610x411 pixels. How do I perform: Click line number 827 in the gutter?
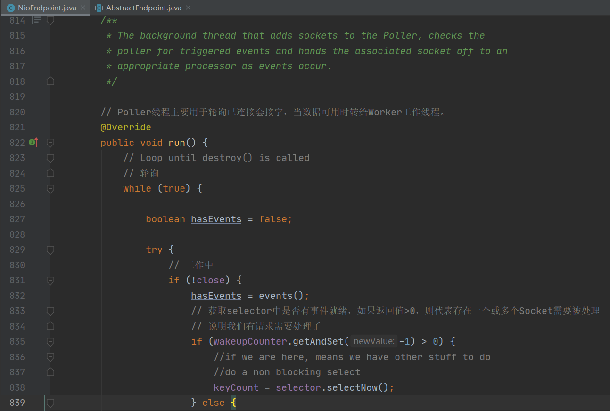pyautogui.click(x=17, y=219)
